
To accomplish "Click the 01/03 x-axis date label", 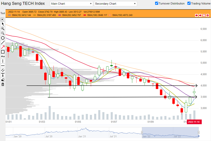I will [x=42, y=122].
